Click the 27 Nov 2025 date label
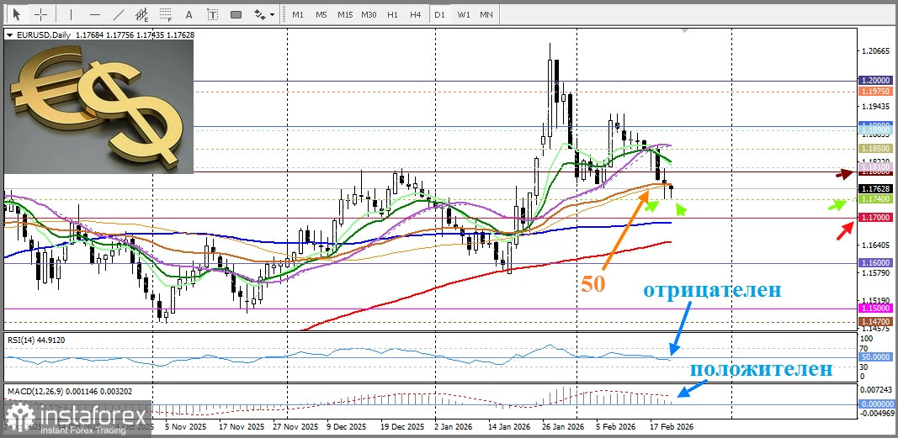Screen dimensions: 898x438 (x=294, y=427)
